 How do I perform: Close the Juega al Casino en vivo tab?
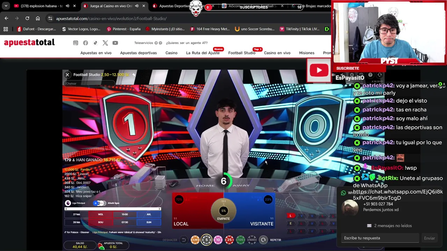tap(144, 6)
